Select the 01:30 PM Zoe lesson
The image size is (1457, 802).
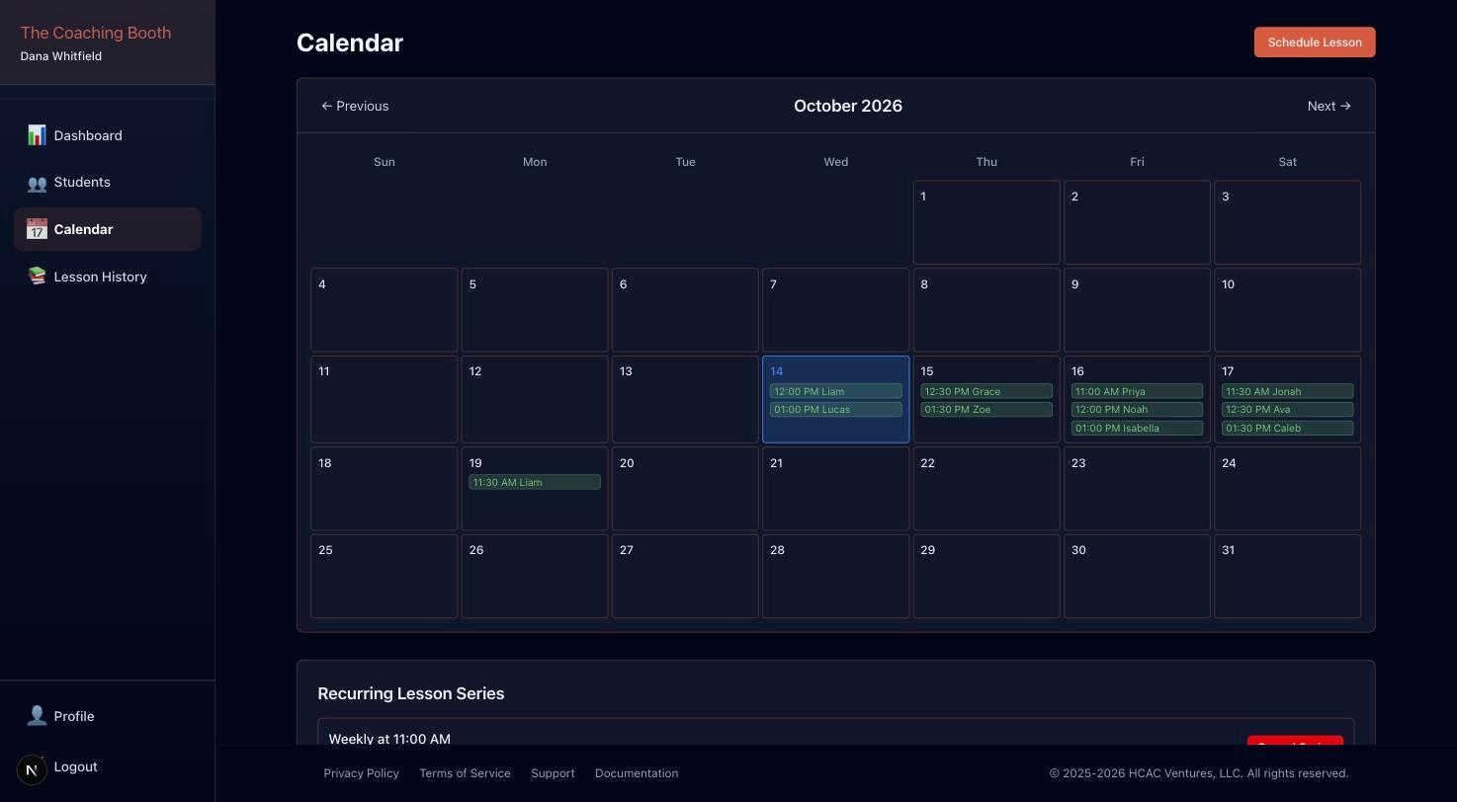(x=986, y=410)
